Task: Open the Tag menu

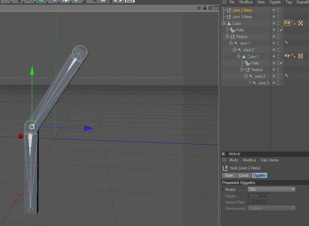Action: (x=288, y=2)
